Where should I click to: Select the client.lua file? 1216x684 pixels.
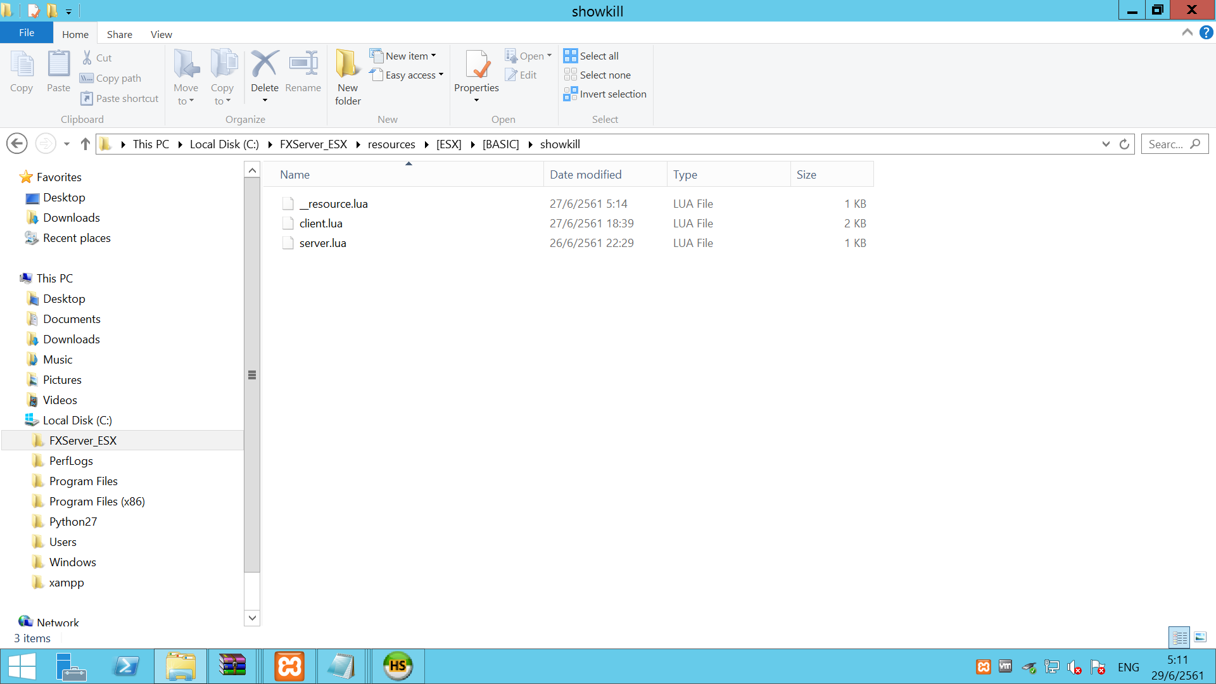pyautogui.click(x=320, y=223)
